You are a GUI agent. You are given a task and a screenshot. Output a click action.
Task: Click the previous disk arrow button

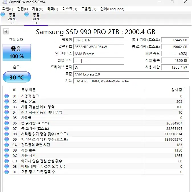(x=6, y=32)
